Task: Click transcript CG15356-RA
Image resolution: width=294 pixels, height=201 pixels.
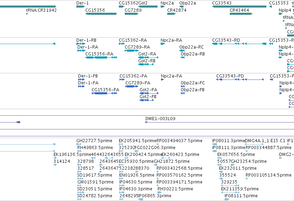Action: pyautogui.click(x=101, y=57)
